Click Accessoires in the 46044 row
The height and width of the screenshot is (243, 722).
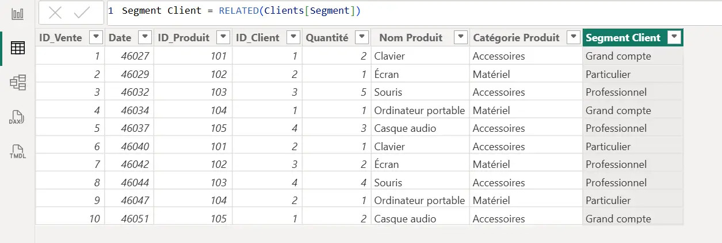click(x=499, y=183)
